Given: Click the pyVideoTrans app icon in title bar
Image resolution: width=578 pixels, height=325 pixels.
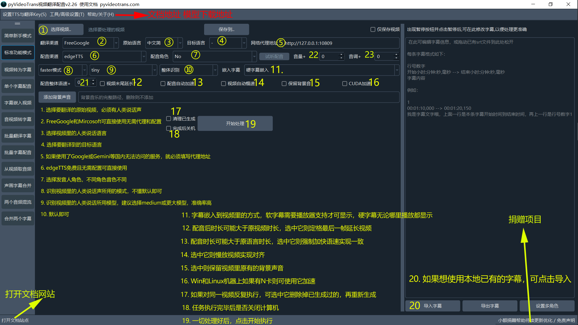Looking at the screenshot, I should pos(4,4).
